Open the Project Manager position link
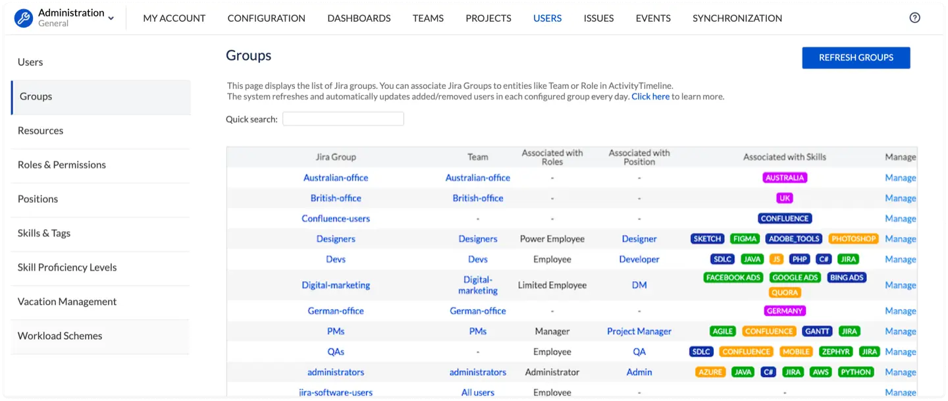The width and height of the screenshot is (948, 401). click(x=639, y=331)
